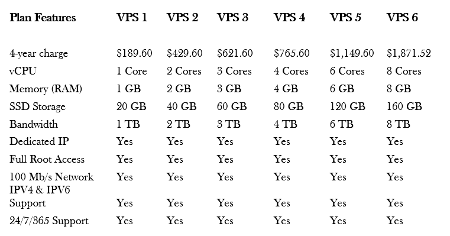Select the VPS 6 column header

point(402,18)
